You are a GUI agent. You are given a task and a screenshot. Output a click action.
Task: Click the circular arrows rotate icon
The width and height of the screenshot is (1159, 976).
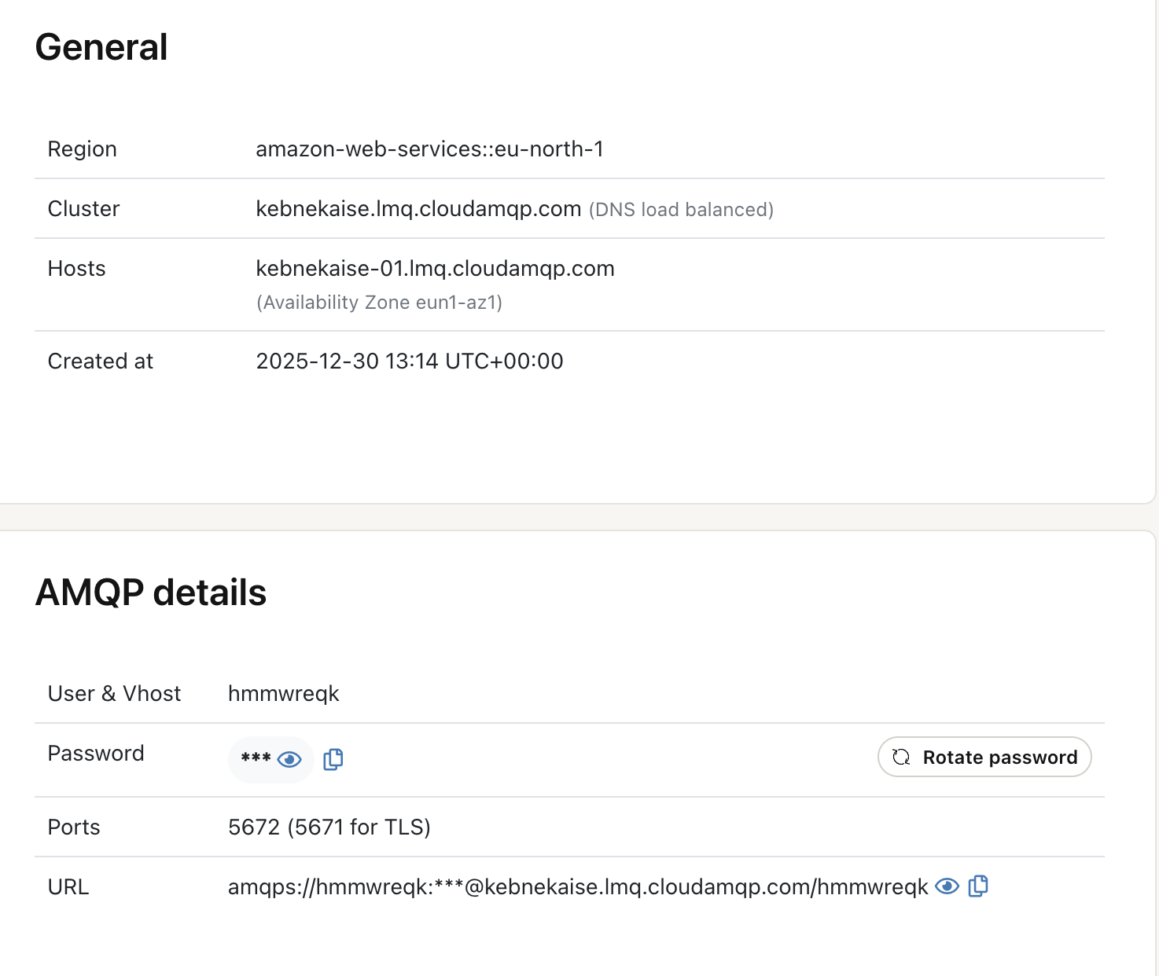(x=901, y=757)
